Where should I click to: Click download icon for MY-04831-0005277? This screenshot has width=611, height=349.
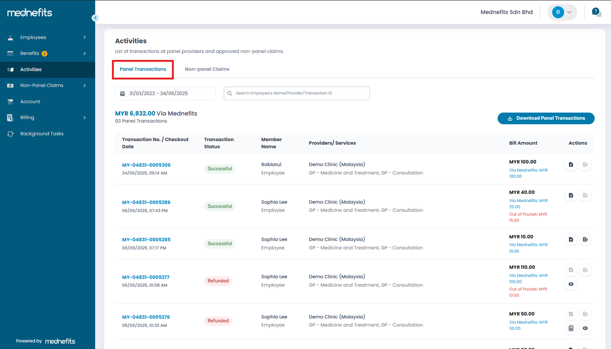(571, 270)
